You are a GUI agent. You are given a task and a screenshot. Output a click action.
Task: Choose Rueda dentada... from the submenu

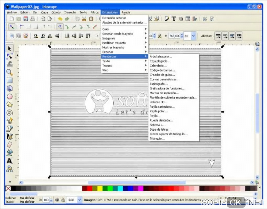[174, 120]
